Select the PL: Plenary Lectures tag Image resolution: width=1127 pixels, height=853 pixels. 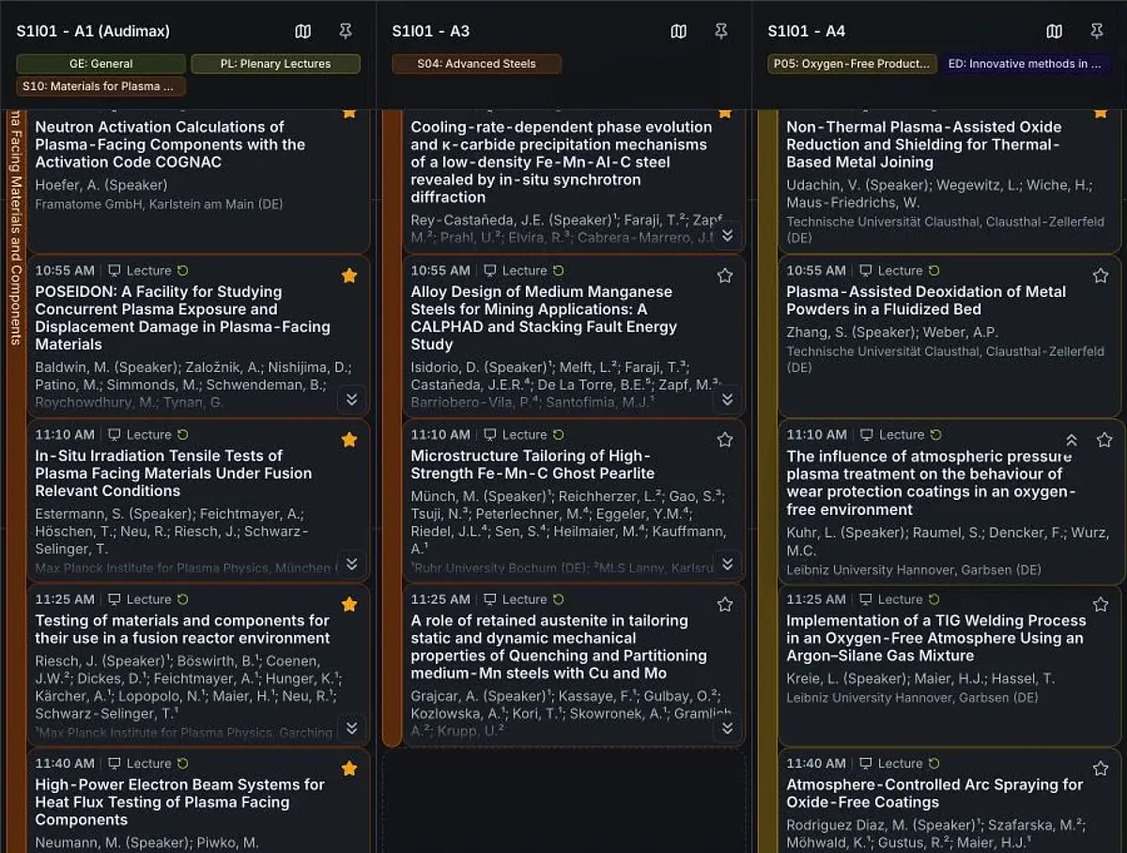coord(276,64)
